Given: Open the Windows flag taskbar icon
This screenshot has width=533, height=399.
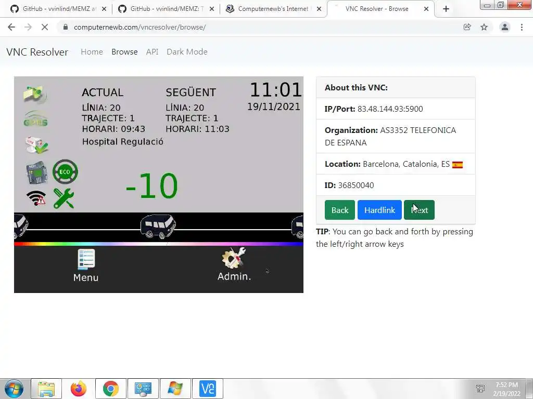Looking at the screenshot, I should coord(175,389).
